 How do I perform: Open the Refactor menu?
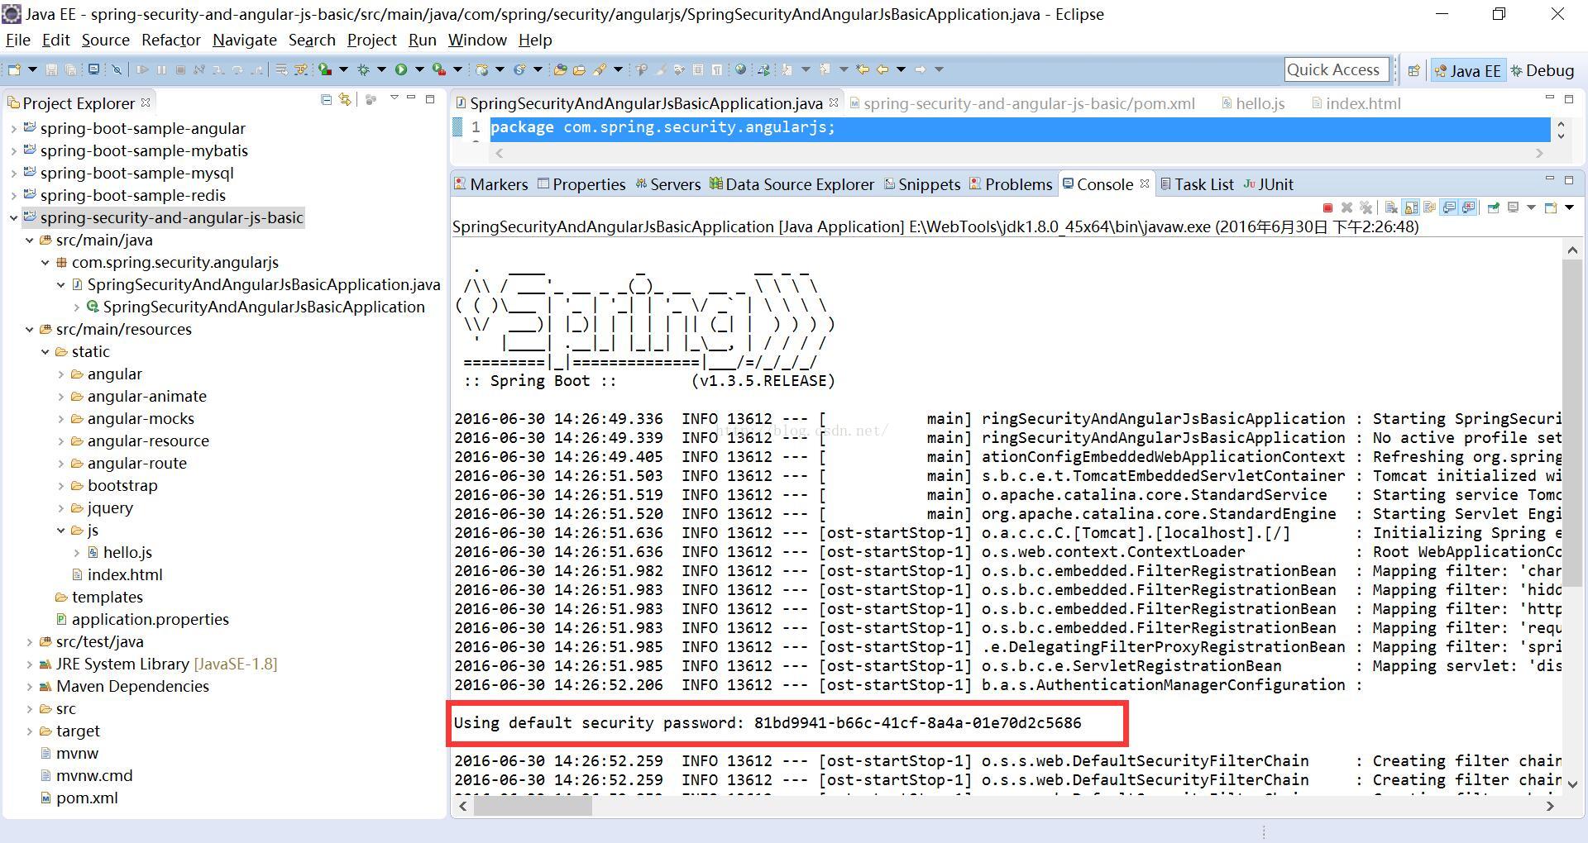click(171, 40)
